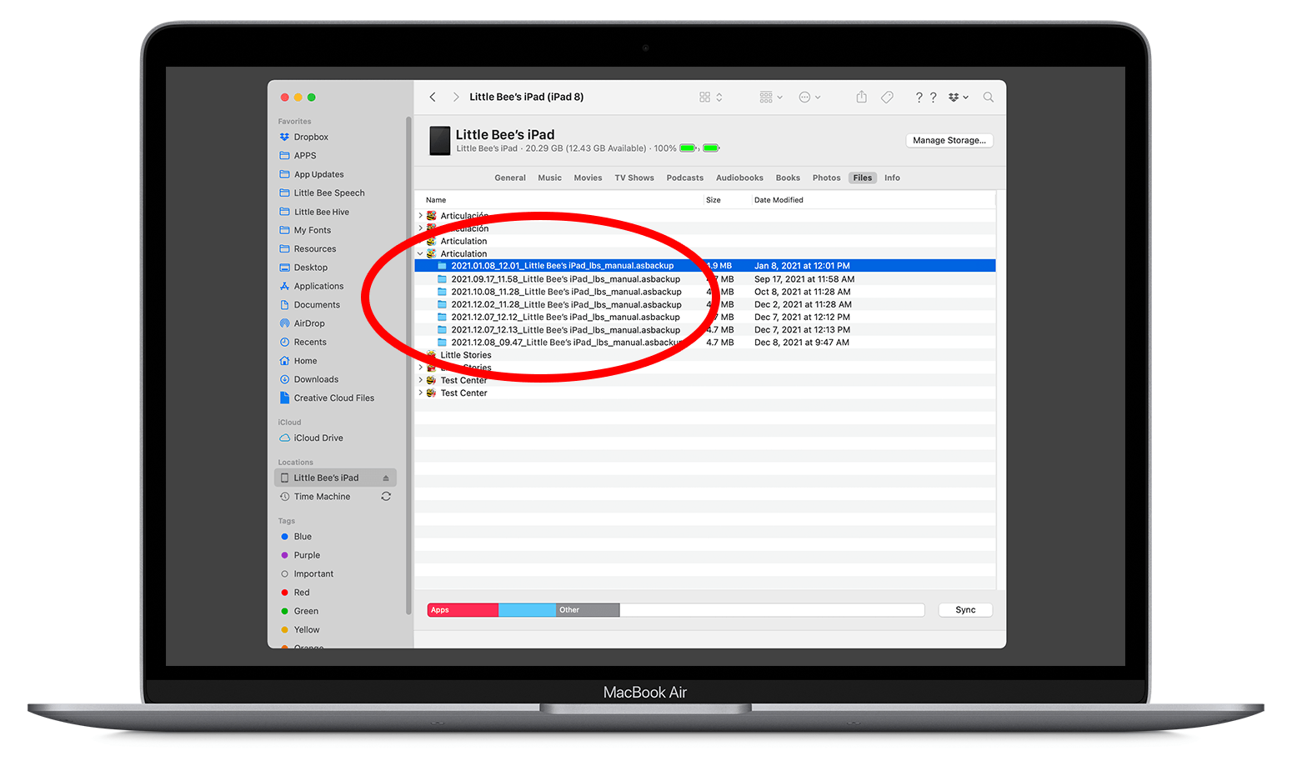Sort files by Date Modified column
The width and height of the screenshot is (1292, 766).
[779, 200]
